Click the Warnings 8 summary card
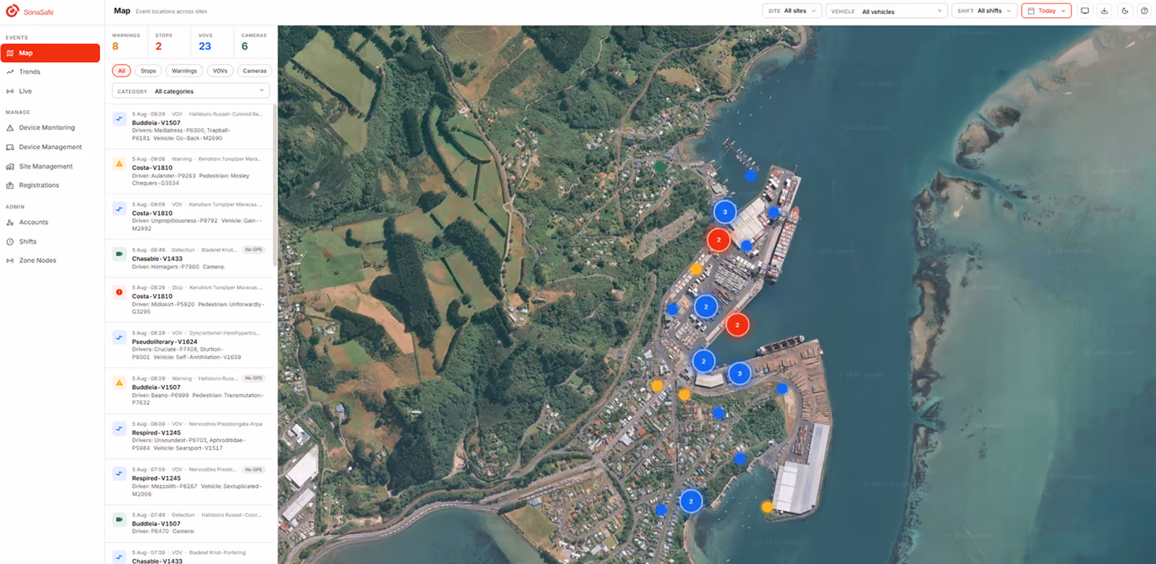This screenshot has width=1156, height=564. pyautogui.click(x=127, y=42)
